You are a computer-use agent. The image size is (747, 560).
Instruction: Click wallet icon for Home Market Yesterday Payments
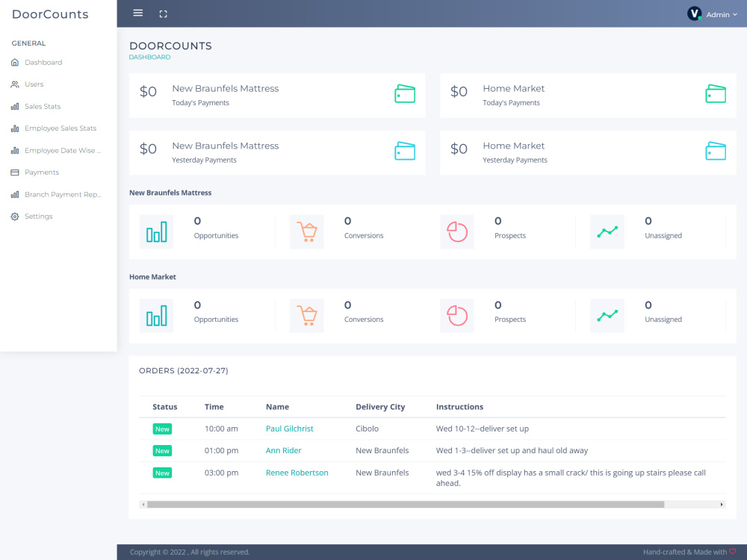pyautogui.click(x=716, y=151)
